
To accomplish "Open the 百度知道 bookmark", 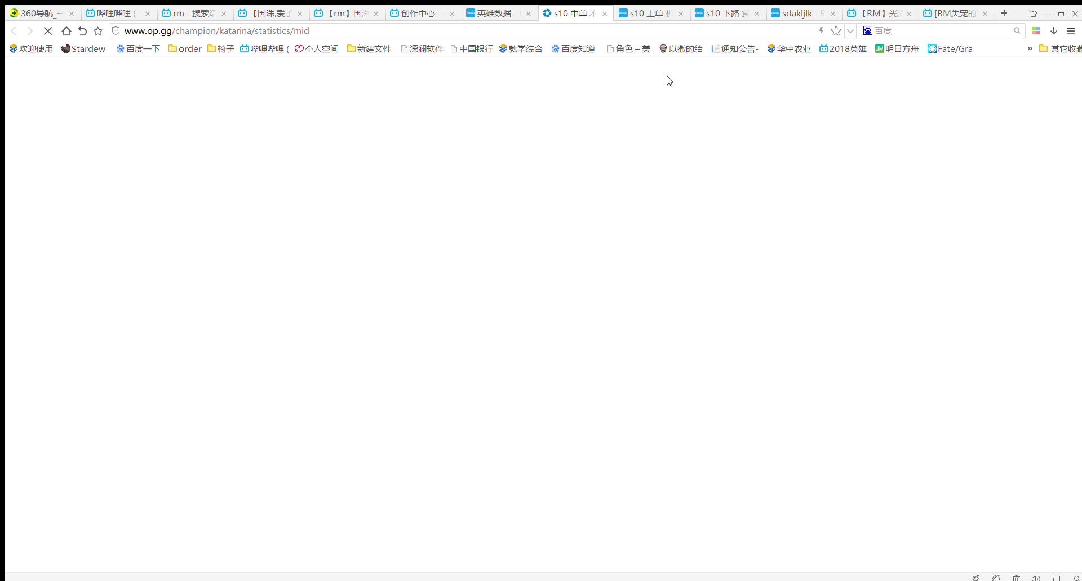I will [574, 49].
